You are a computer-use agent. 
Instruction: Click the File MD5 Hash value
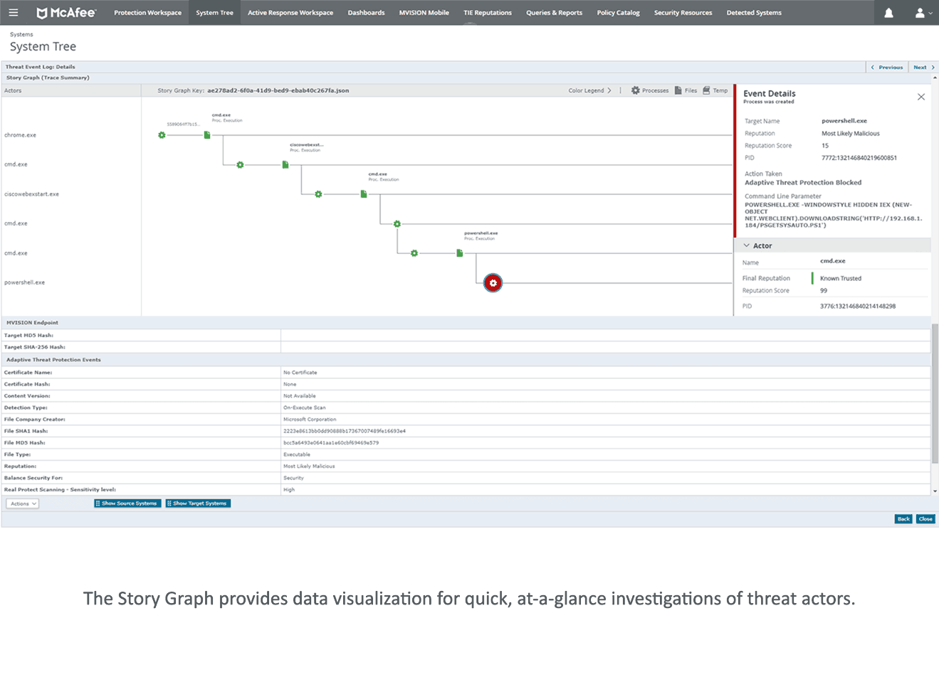331,442
